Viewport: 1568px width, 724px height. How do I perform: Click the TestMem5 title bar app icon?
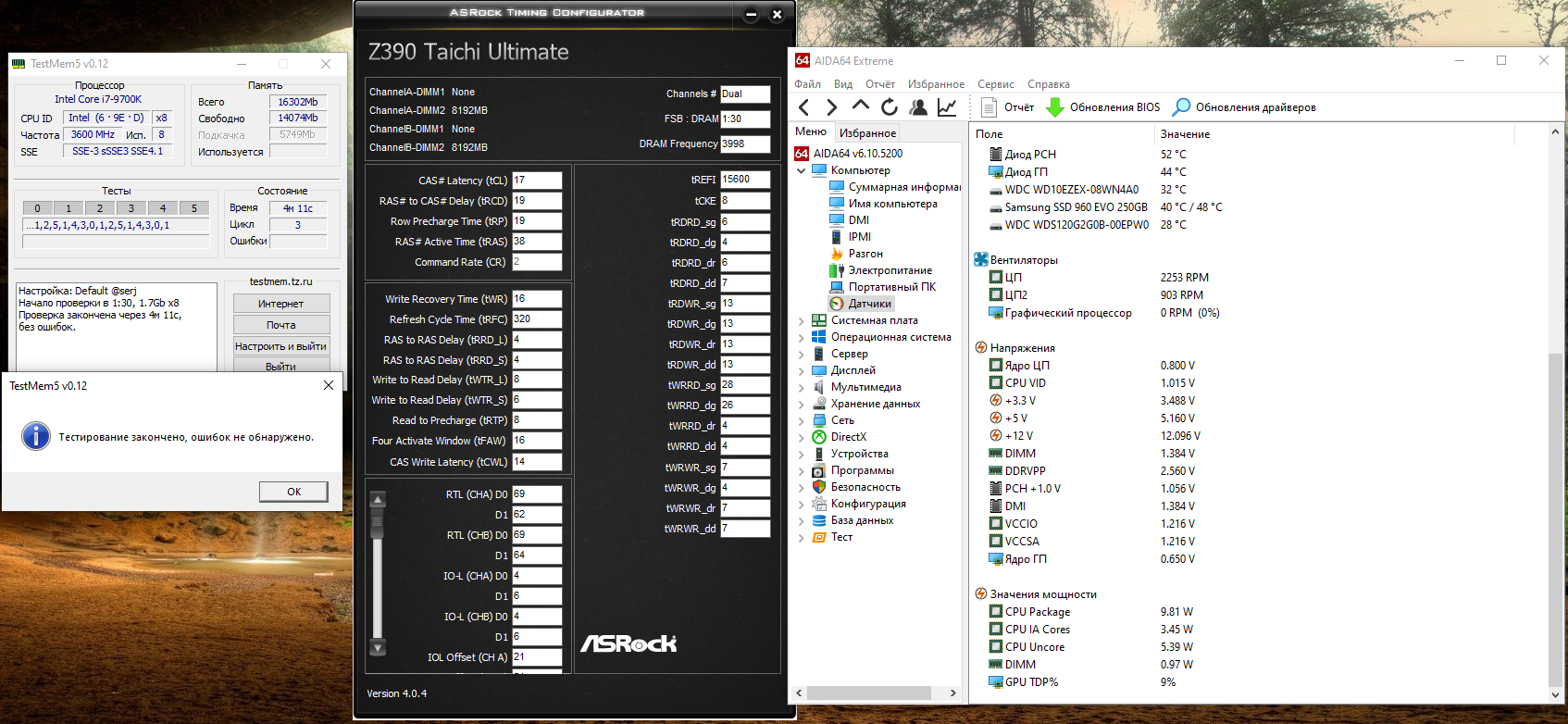(x=19, y=64)
